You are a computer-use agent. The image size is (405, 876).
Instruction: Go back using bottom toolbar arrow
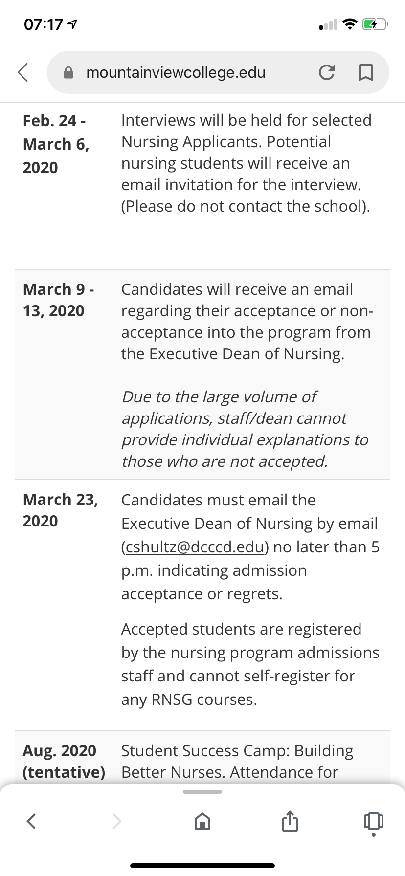coord(31,821)
